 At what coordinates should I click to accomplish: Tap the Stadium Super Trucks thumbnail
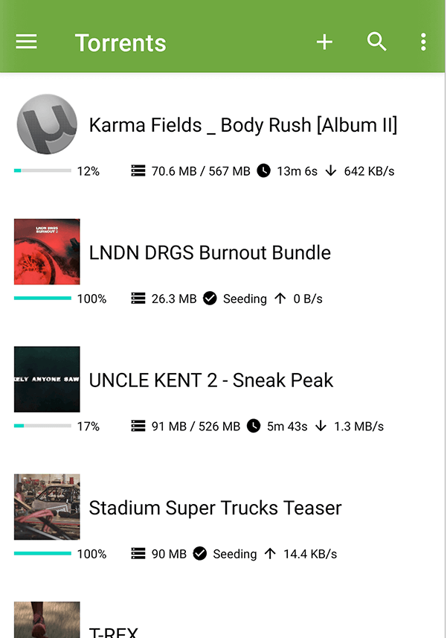(x=47, y=507)
